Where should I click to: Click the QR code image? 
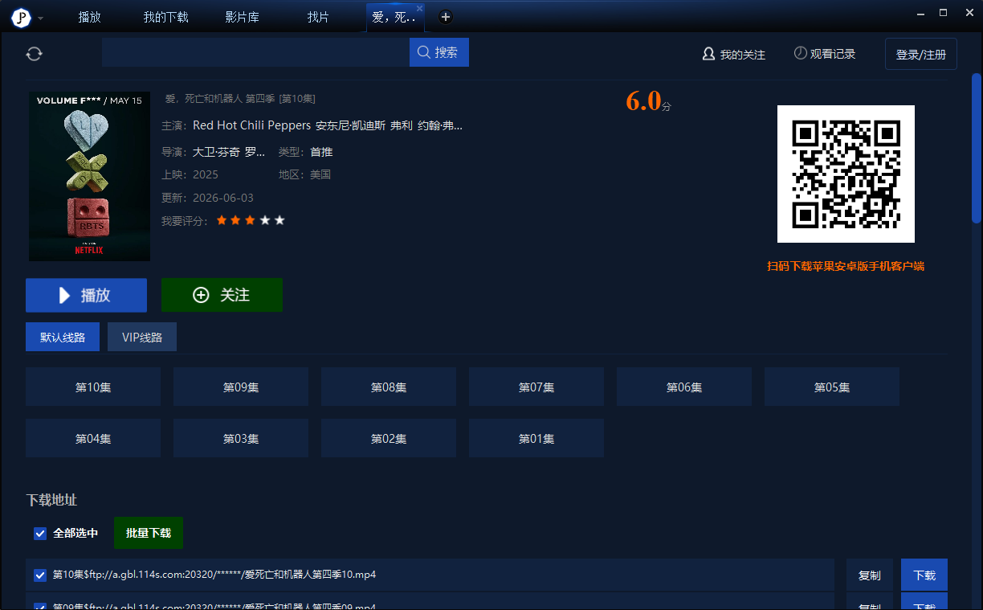[x=846, y=174]
